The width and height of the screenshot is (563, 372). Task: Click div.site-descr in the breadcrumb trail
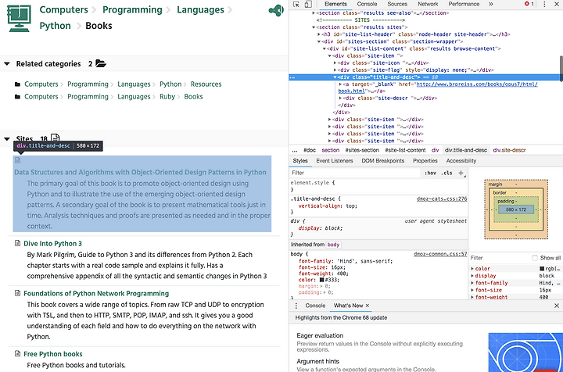(509, 150)
